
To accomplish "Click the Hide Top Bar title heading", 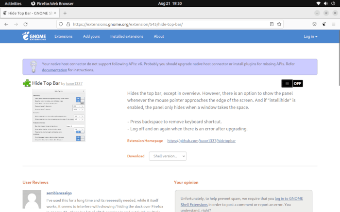I will [46, 83].
